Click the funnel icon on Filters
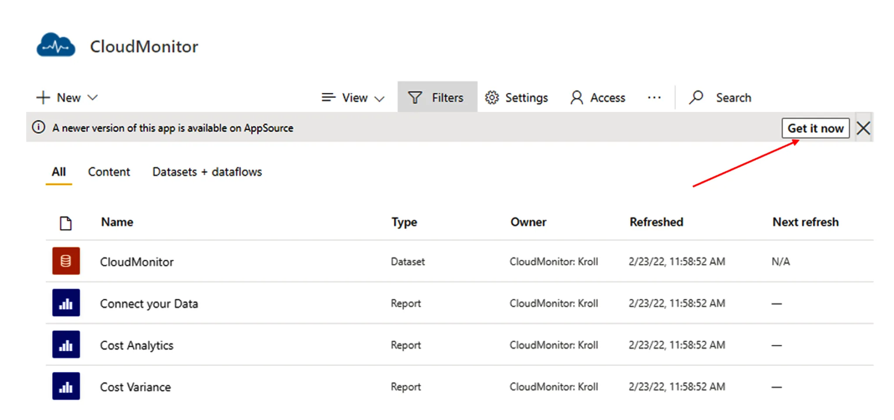Screen dimensions: 894x420 (415, 97)
